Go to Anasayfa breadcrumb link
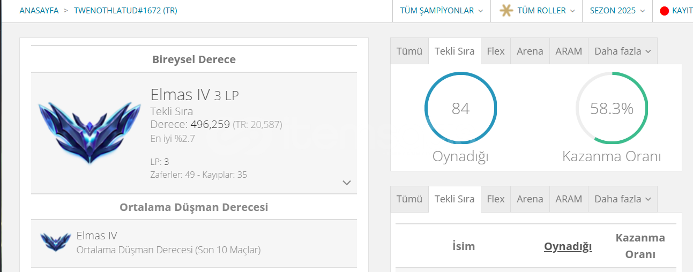The height and width of the screenshot is (272, 693). [39, 11]
